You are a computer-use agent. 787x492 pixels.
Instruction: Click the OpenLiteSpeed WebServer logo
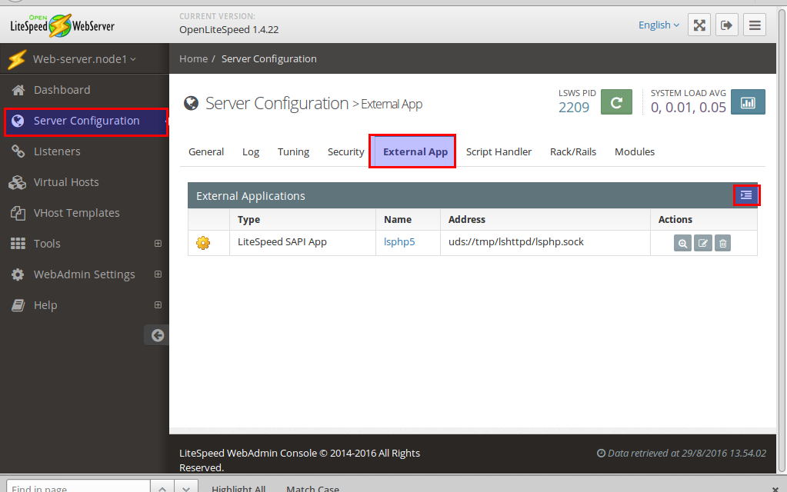62,25
